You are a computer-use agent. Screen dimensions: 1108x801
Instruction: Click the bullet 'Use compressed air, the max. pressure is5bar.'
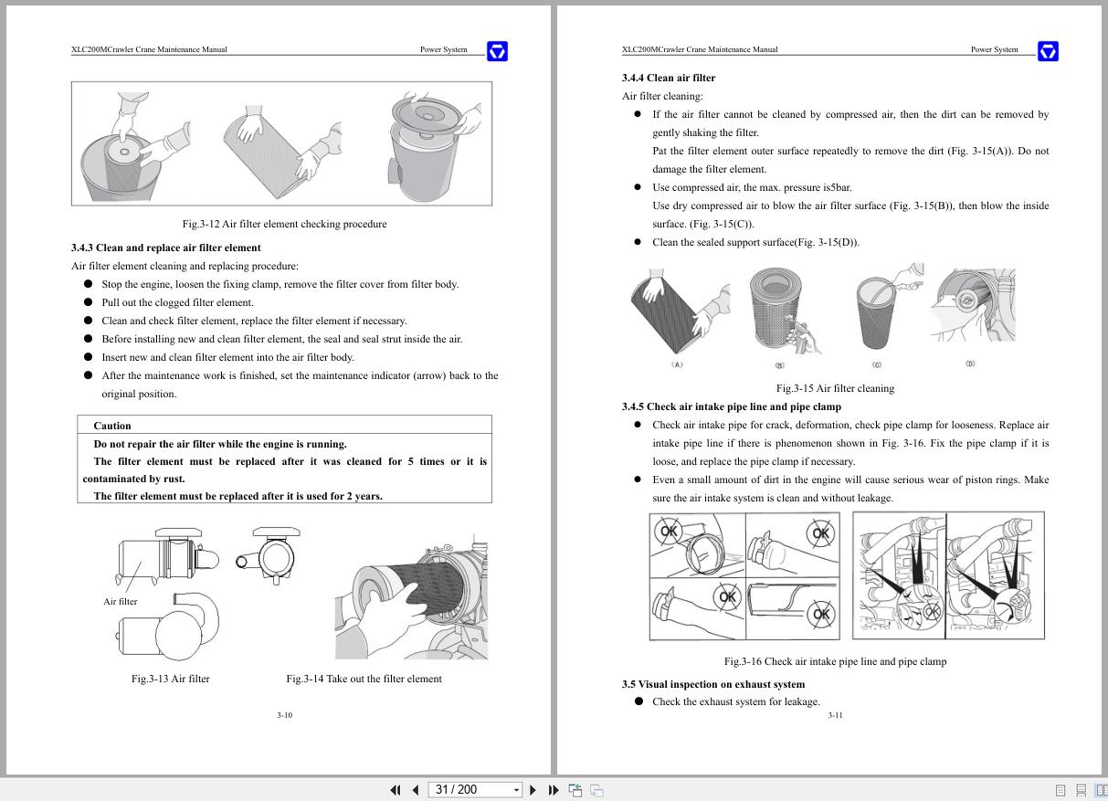[752, 187]
